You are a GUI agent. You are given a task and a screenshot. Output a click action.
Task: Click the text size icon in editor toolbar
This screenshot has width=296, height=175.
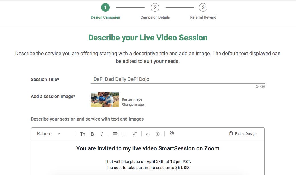click(x=83, y=134)
